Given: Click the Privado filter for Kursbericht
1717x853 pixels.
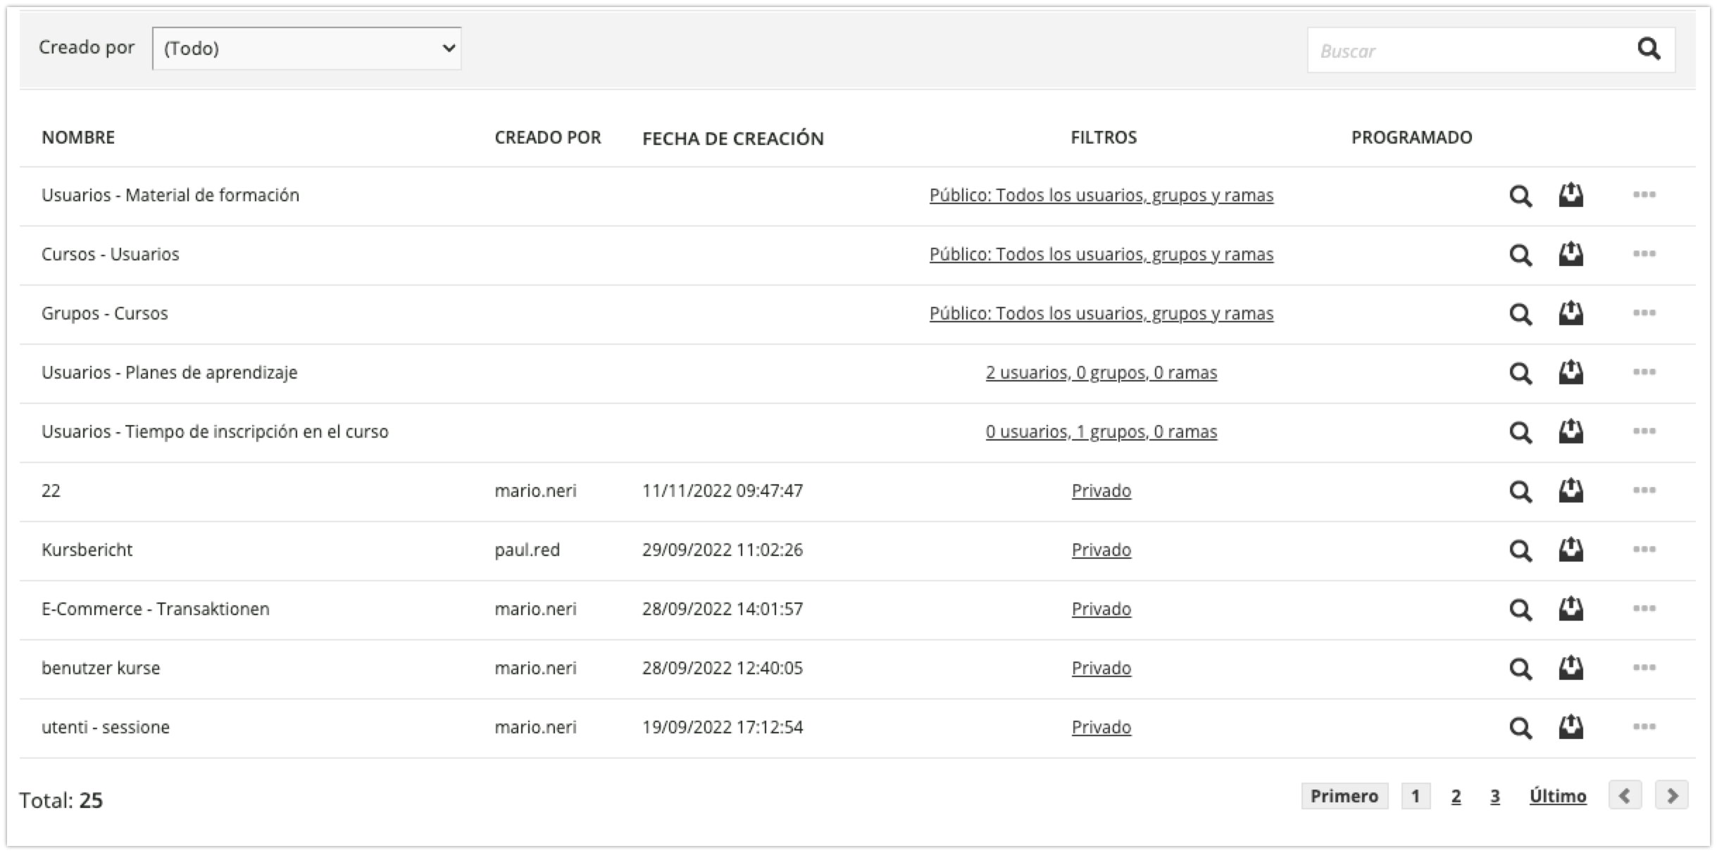Looking at the screenshot, I should coord(1101,550).
